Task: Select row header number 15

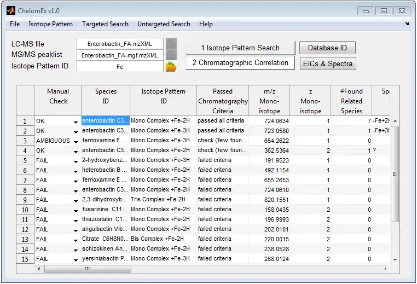Action: click(25, 259)
